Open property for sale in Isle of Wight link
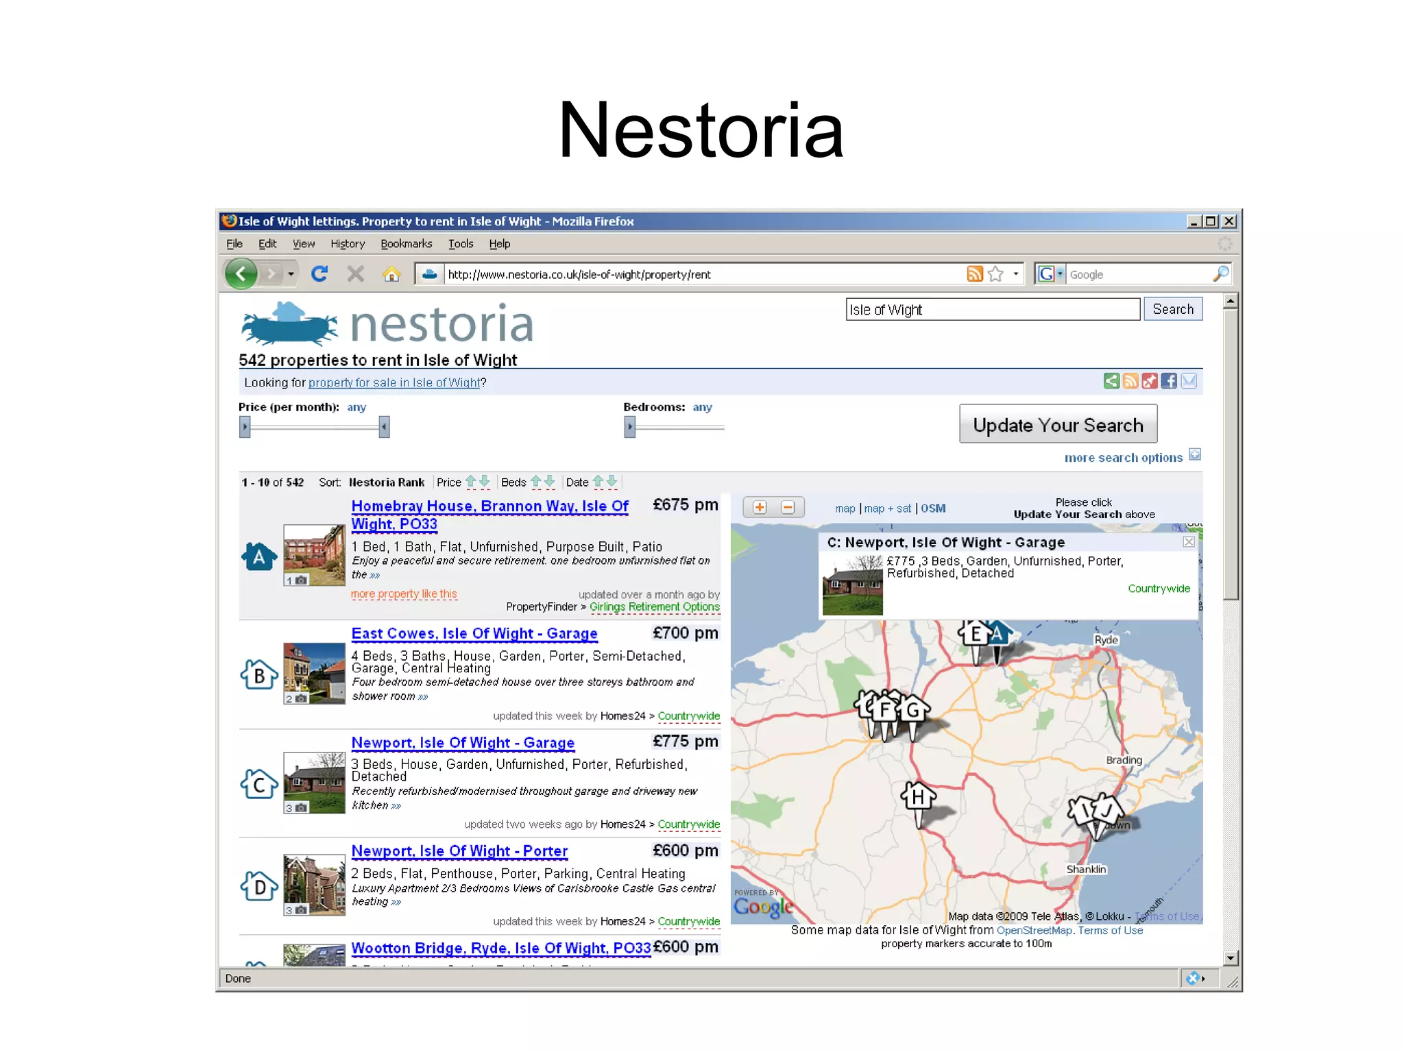The width and height of the screenshot is (1404, 1052). tap(394, 382)
